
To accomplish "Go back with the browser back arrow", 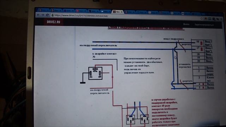I will [38, 15].
